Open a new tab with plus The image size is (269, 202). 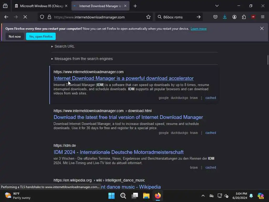(135, 6)
